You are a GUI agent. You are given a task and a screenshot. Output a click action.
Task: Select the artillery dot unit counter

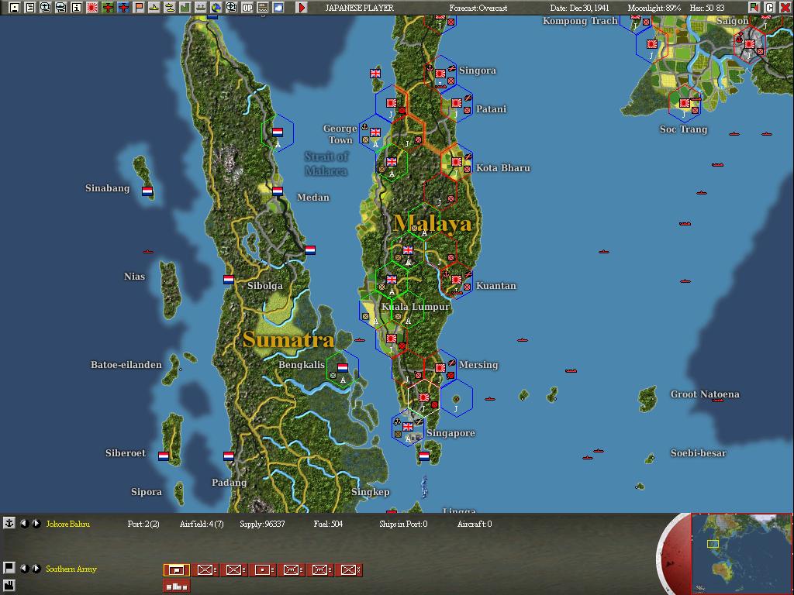263,570
